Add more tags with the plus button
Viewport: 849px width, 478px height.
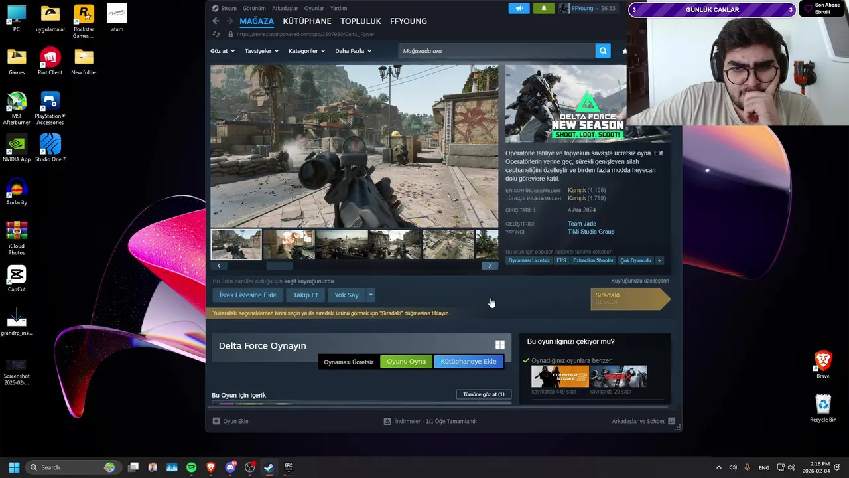[x=659, y=260]
